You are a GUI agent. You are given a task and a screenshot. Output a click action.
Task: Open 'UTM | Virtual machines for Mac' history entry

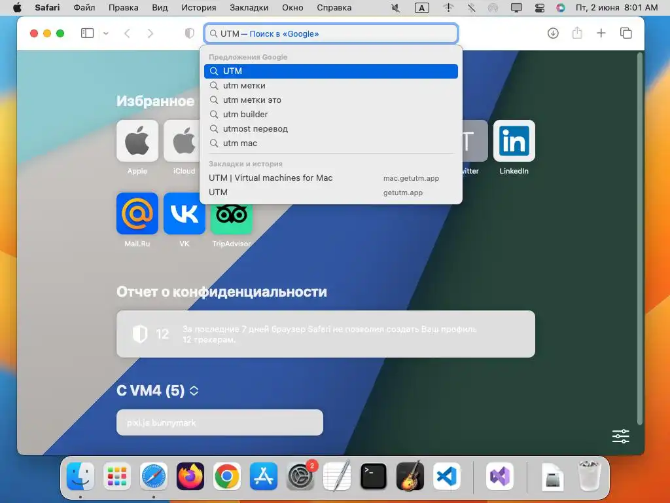click(x=331, y=178)
